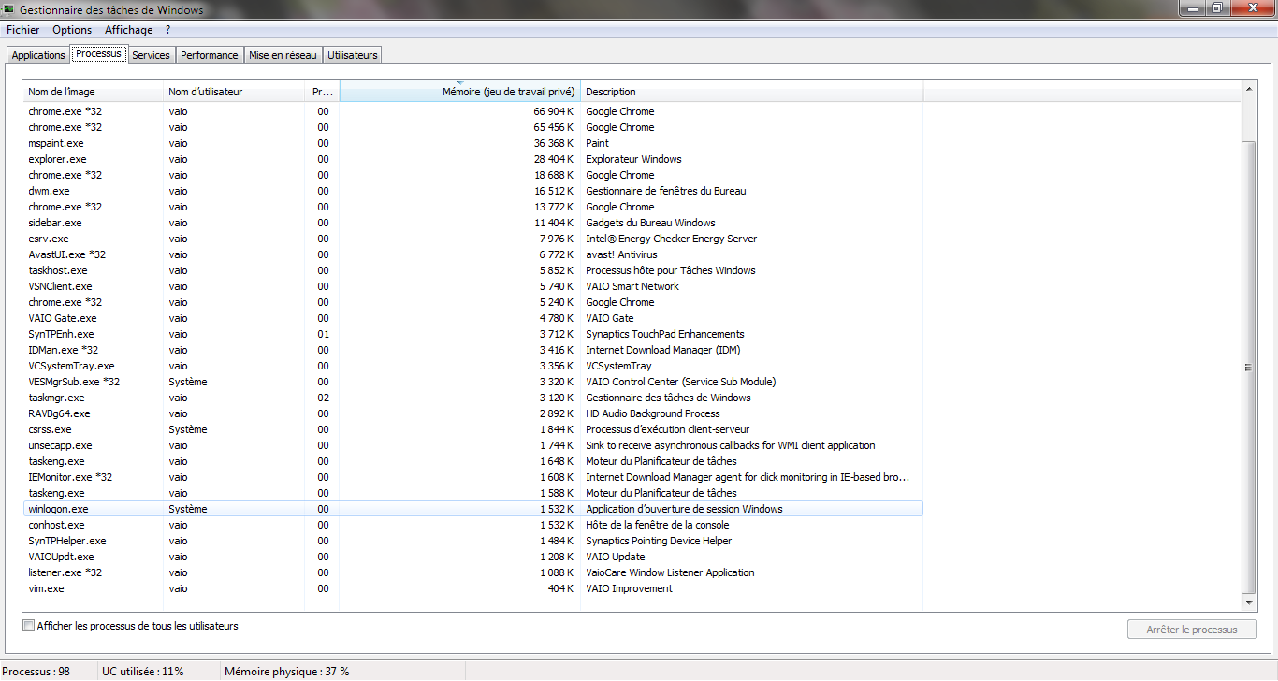Select the IDMan.exe *32 process row
The width and height of the screenshot is (1278, 681).
pyautogui.click(x=472, y=350)
